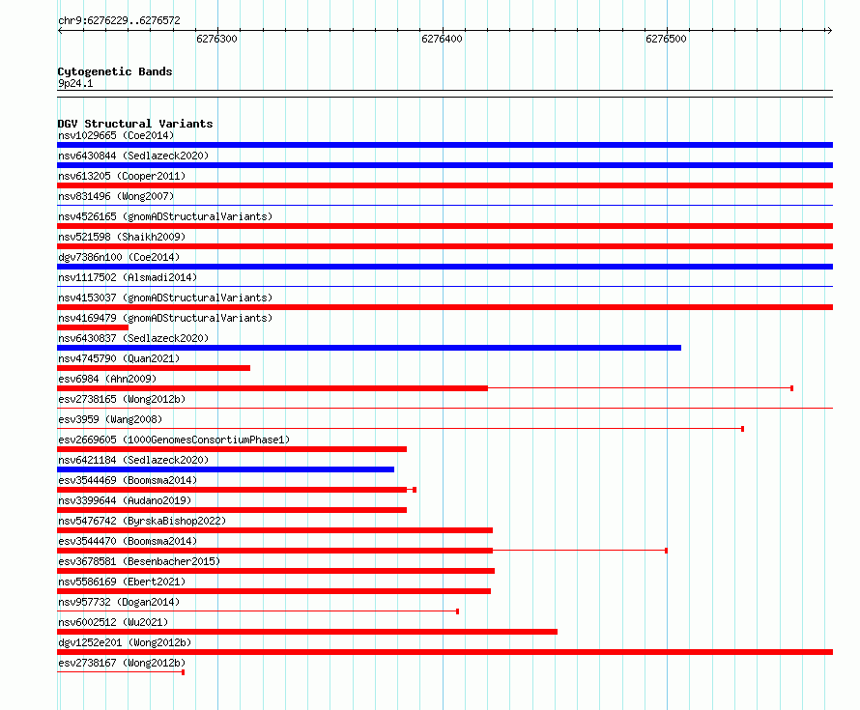860x710 pixels.
Task: Click the red bar under dgv1252e201
Action: pyautogui.click(x=444, y=652)
